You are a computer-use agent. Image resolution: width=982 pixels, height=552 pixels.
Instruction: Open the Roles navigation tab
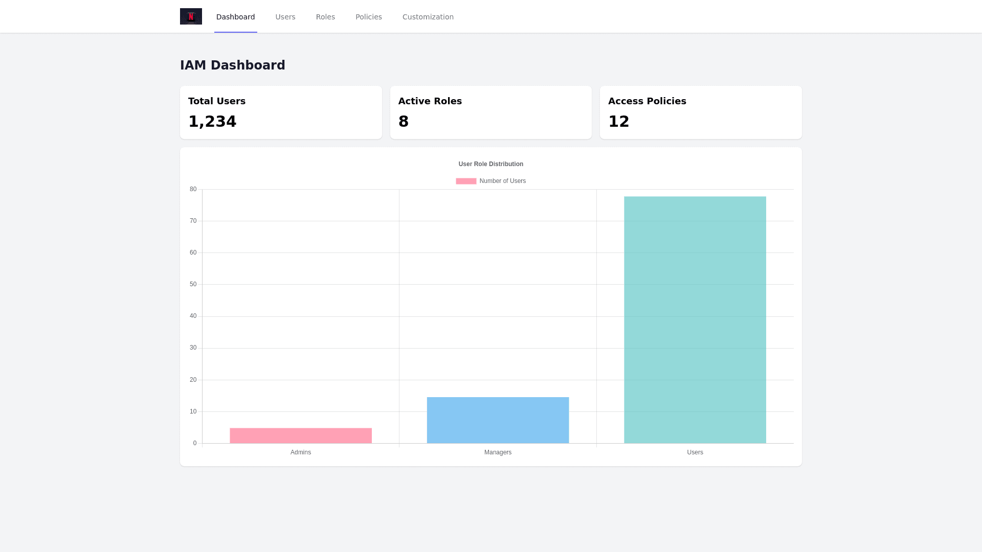(325, 17)
